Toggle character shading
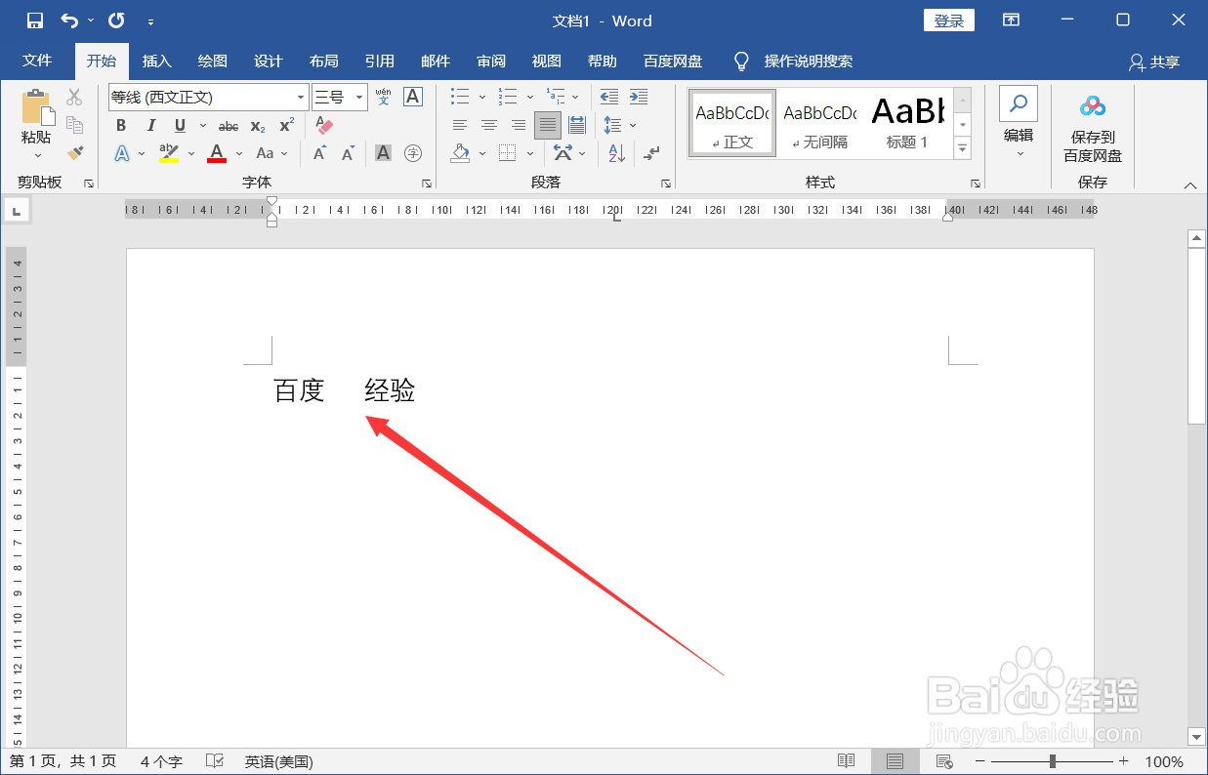The height and width of the screenshot is (775, 1208). click(x=384, y=153)
